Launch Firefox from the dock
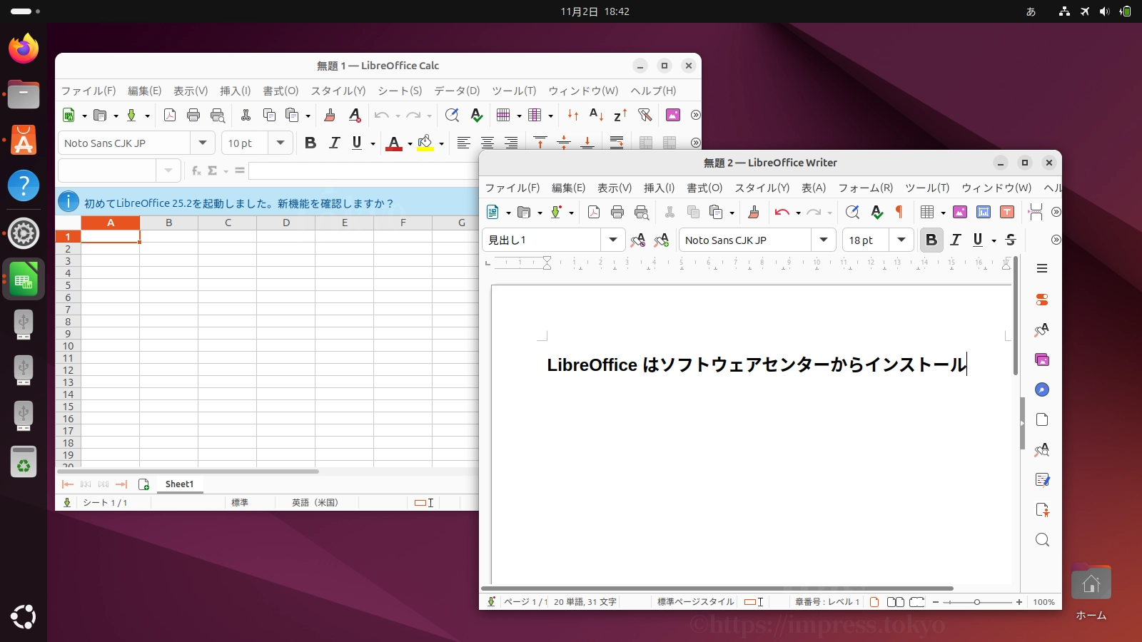The width and height of the screenshot is (1142, 642). click(x=24, y=49)
